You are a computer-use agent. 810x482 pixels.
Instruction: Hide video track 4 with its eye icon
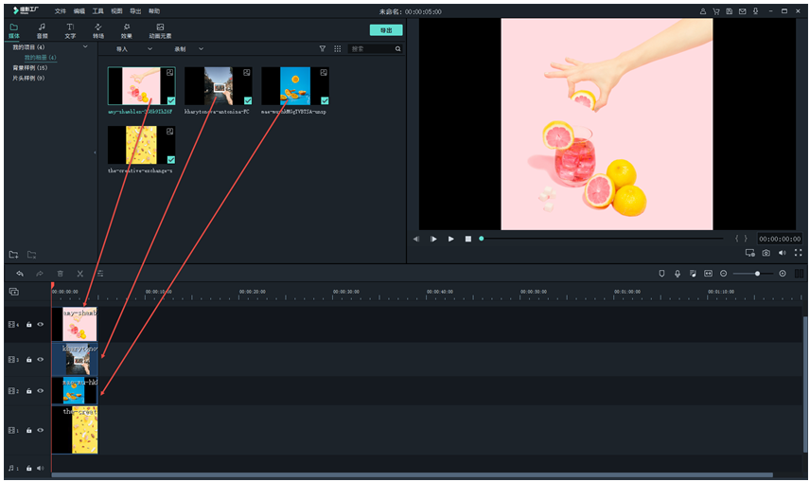[41, 324]
